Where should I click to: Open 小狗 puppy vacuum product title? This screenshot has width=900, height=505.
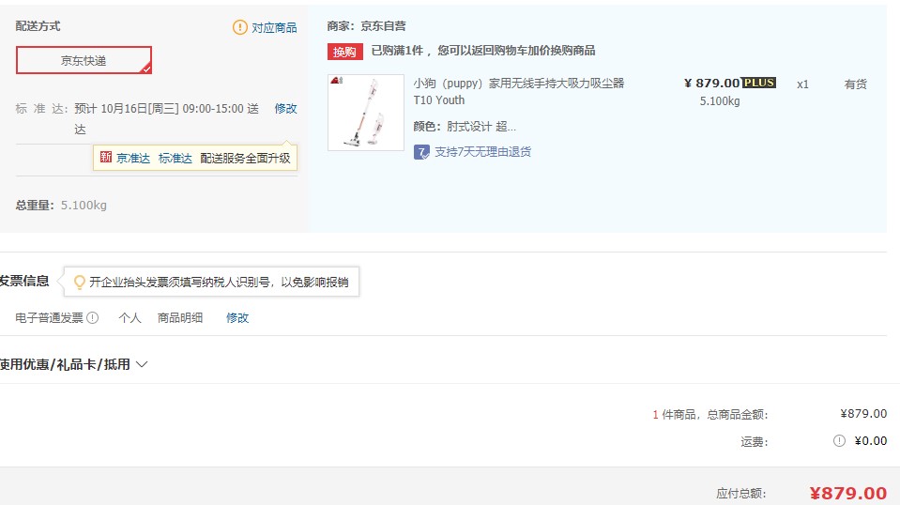tap(519, 91)
